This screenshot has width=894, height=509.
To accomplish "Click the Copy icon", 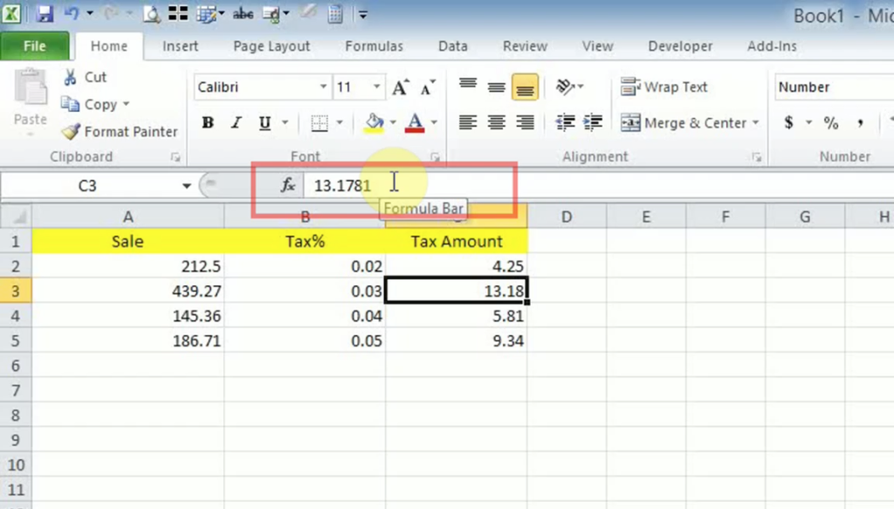I will [70, 104].
